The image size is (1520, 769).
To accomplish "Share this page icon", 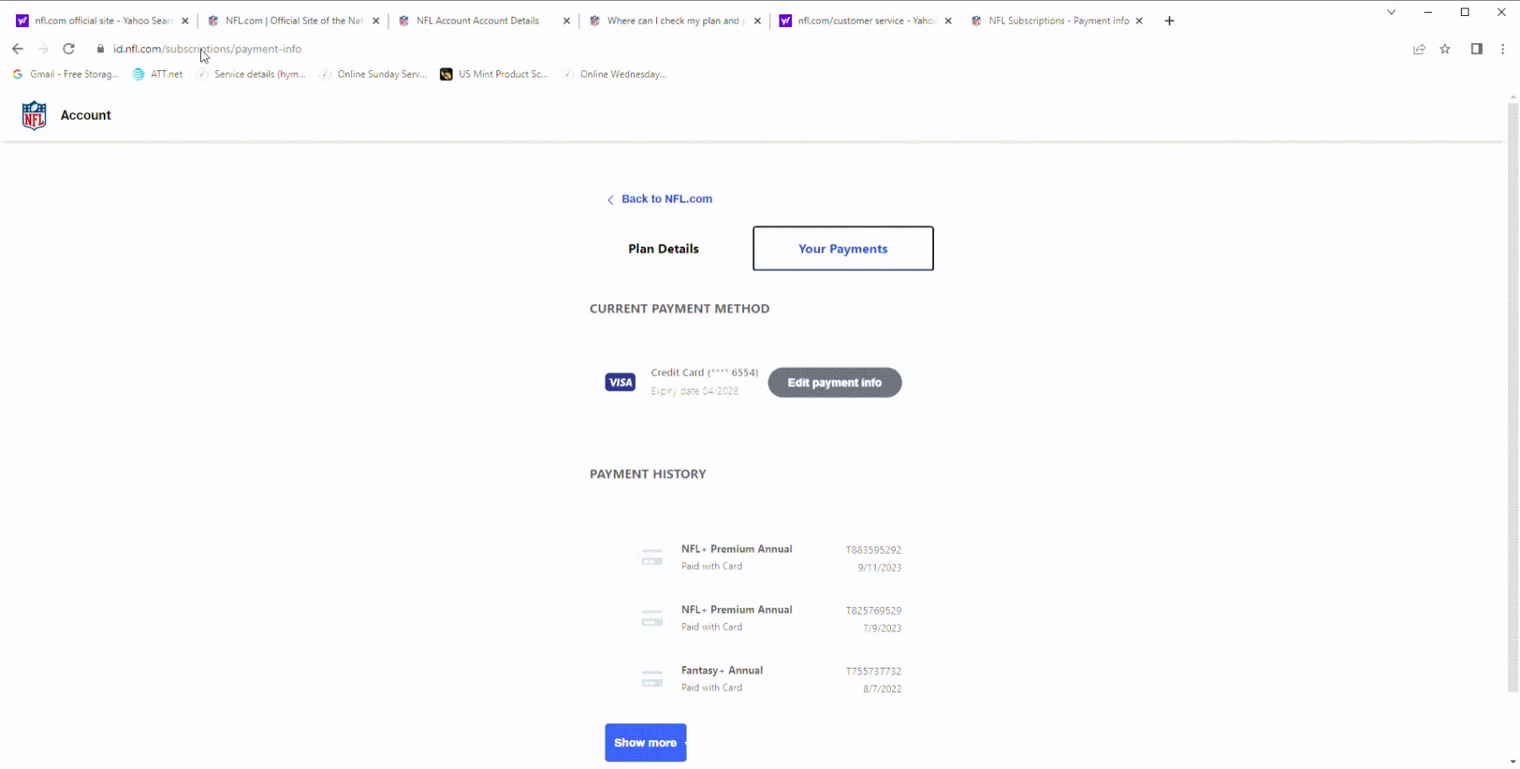I will point(1420,49).
